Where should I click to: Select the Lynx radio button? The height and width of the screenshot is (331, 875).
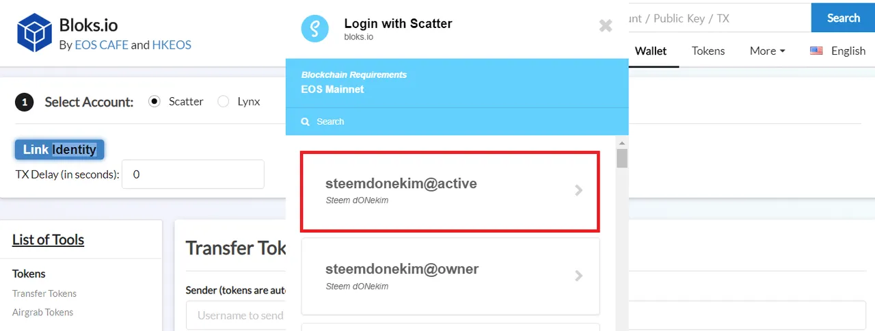click(223, 101)
